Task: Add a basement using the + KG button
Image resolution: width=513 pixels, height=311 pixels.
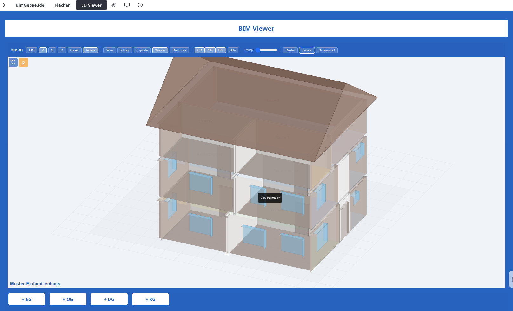Action: point(150,299)
